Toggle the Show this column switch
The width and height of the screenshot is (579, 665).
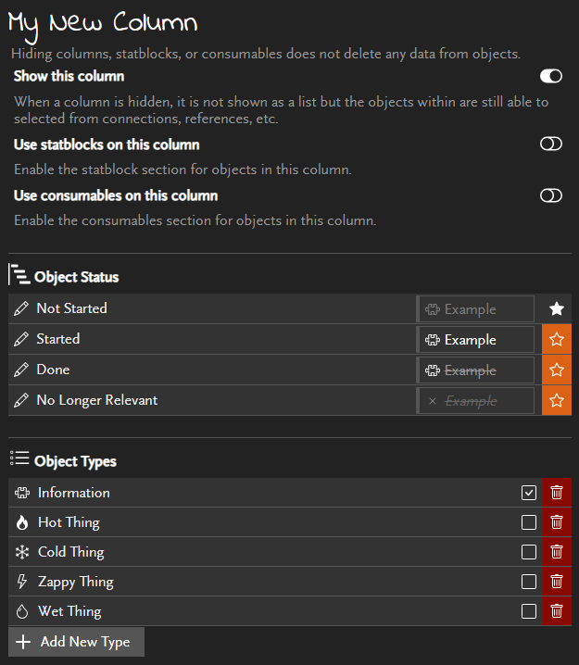point(550,76)
